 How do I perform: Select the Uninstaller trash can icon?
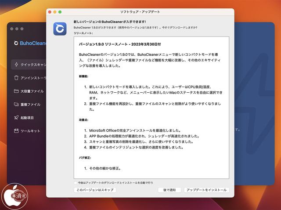16,78
